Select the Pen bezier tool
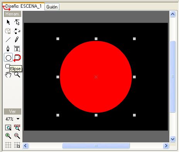Viewport: 179px width, 152px height. (8, 49)
